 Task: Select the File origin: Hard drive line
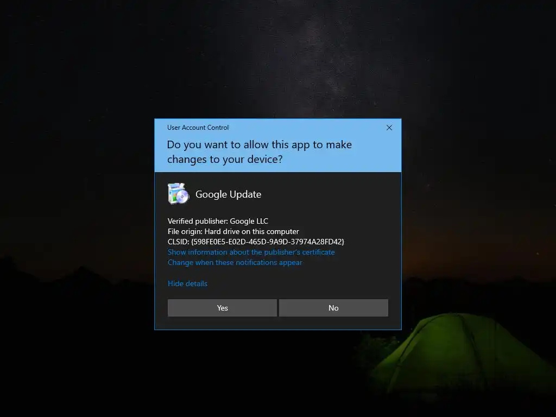(233, 231)
